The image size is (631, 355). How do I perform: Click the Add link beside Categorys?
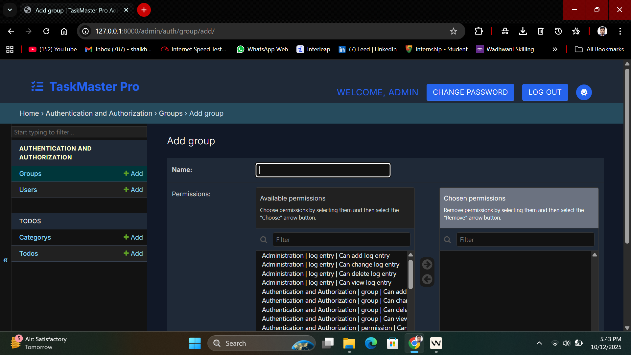click(133, 237)
